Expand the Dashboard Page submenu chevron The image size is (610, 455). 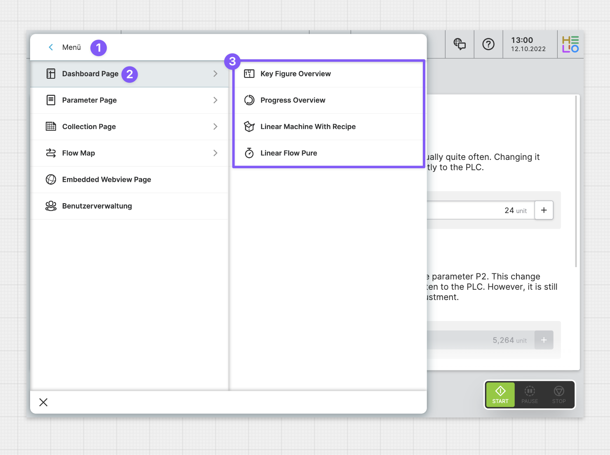tap(215, 74)
